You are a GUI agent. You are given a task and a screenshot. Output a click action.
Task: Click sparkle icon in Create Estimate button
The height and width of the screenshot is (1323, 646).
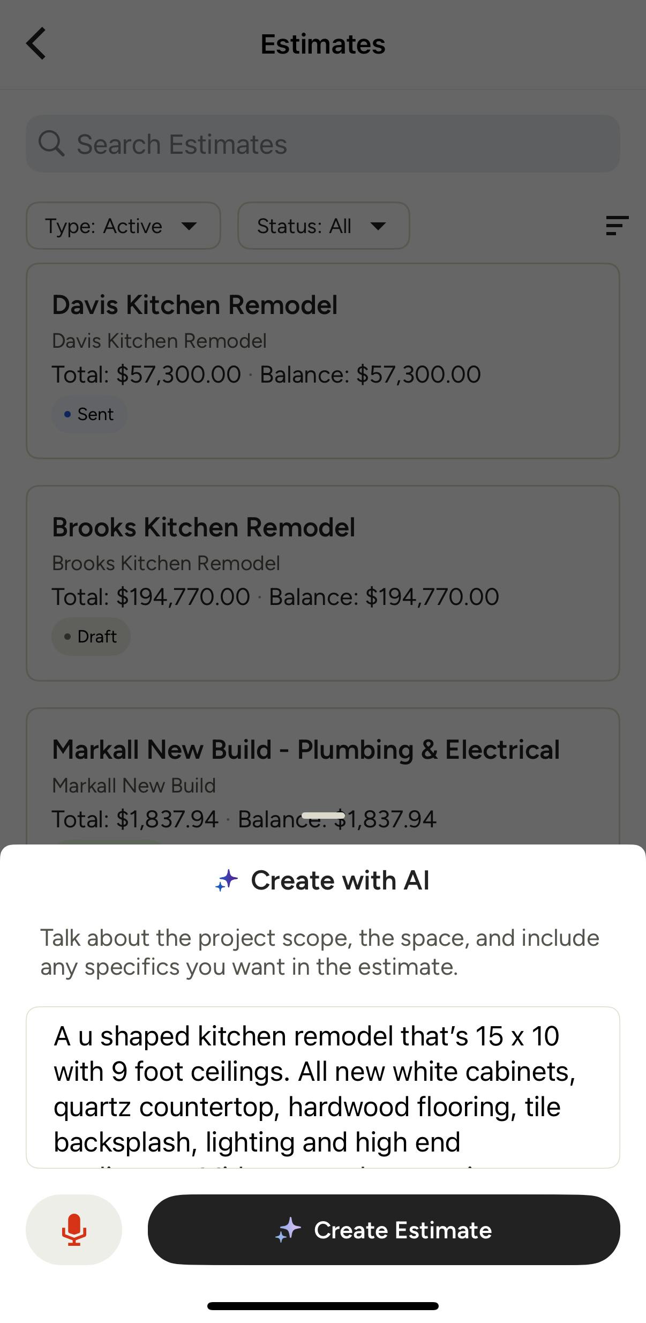pyautogui.click(x=288, y=1229)
